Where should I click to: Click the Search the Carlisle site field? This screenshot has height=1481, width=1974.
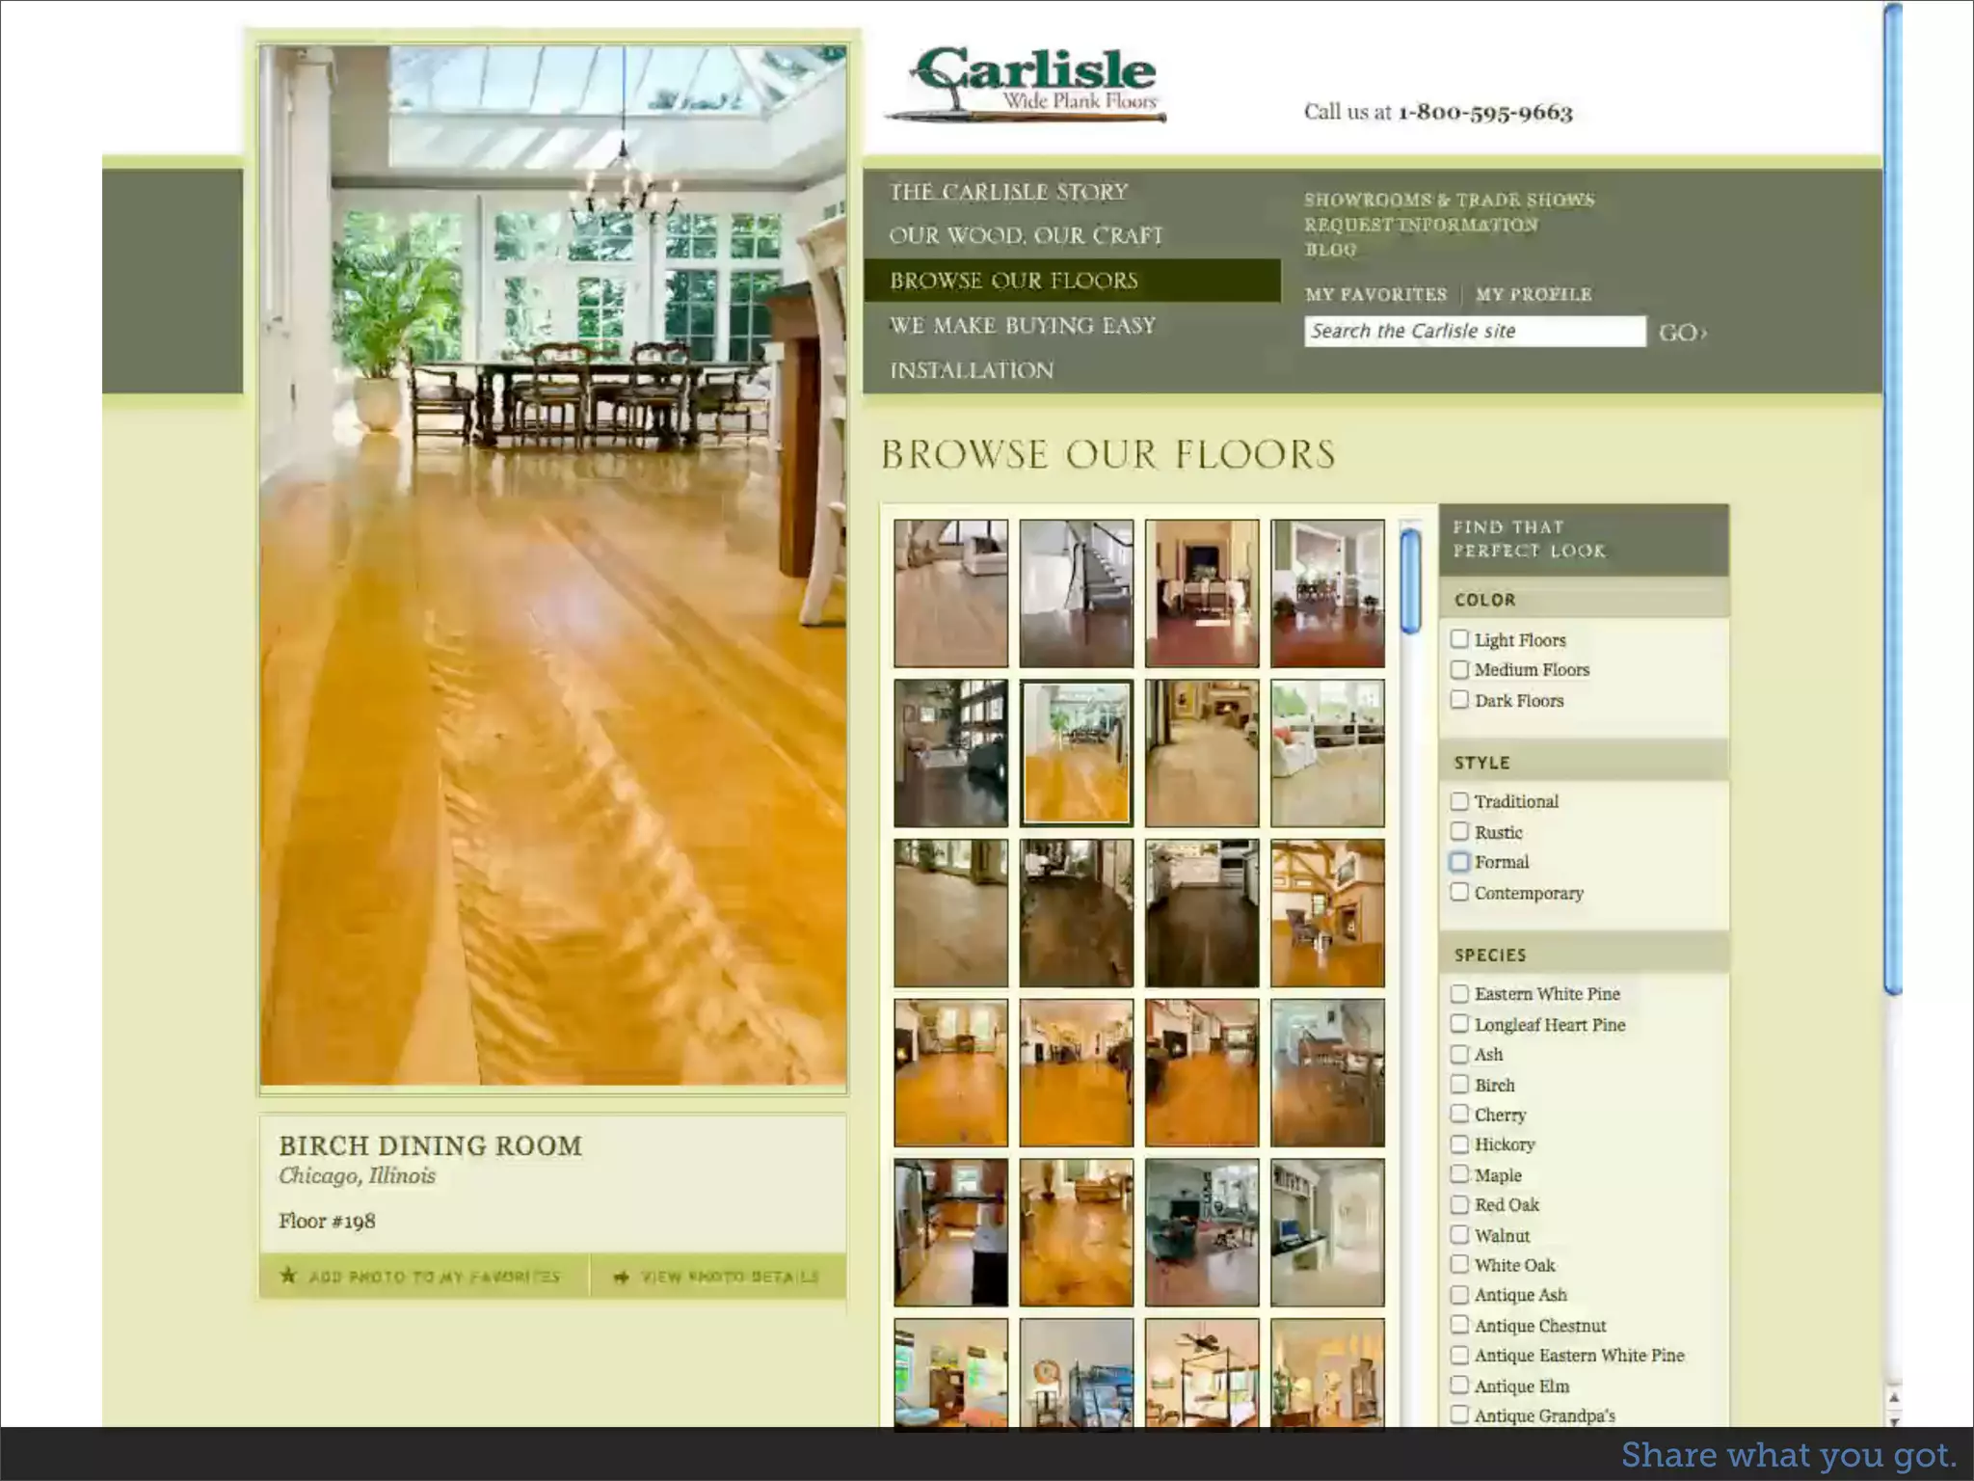click(x=1474, y=332)
